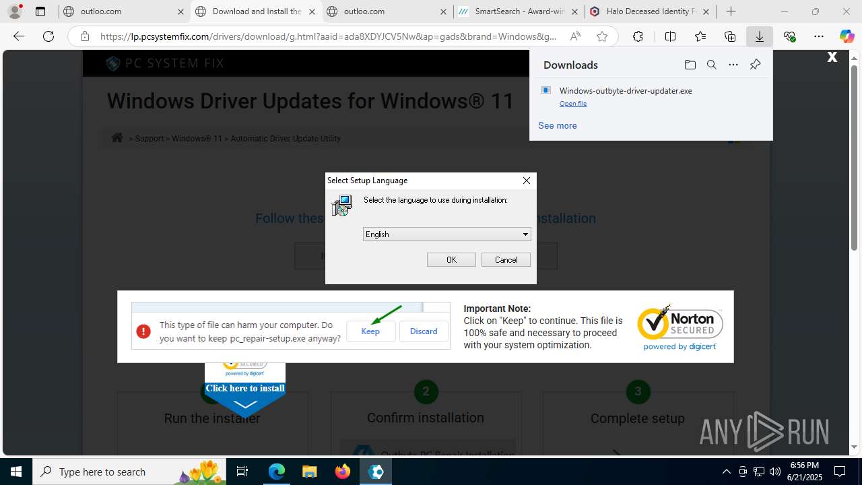This screenshot has height=485, width=862.
Task: Open the Copilot icon in Edge
Action: tap(847, 36)
